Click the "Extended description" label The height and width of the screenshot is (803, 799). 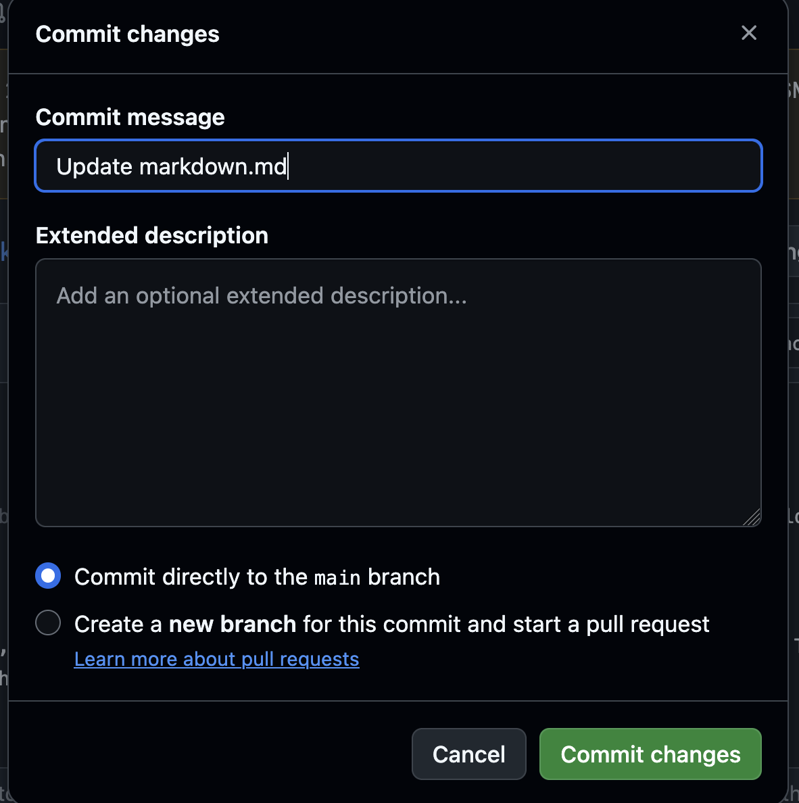(x=151, y=235)
